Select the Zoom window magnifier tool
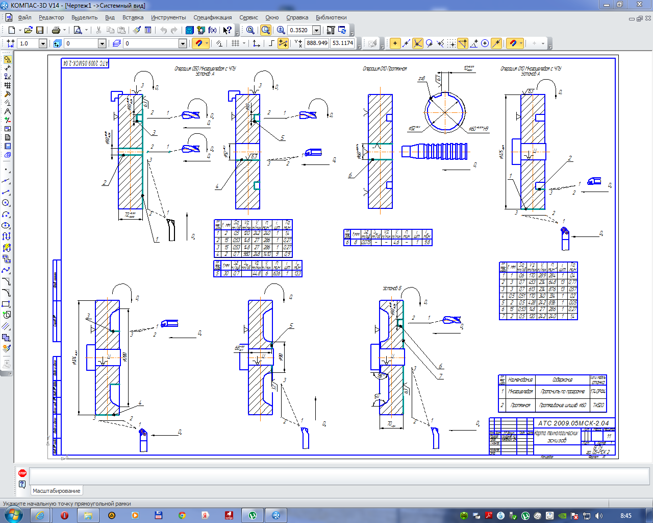 (x=266, y=30)
